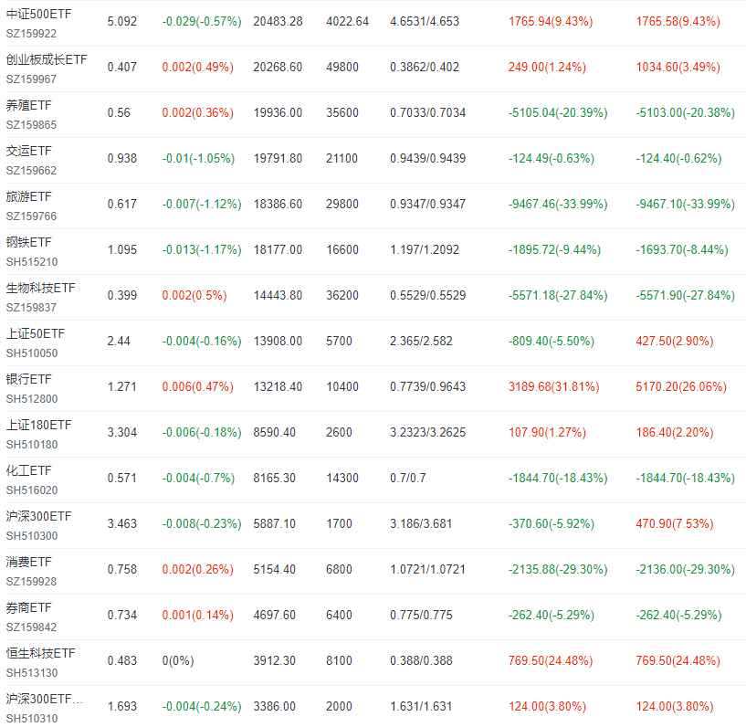Click the 上证50ETF name
746x727 pixels.
[36, 334]
